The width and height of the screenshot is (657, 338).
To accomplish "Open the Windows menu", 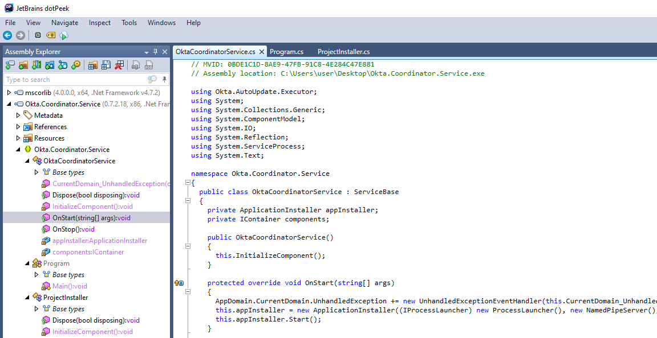I will click(x=161, y=23).
